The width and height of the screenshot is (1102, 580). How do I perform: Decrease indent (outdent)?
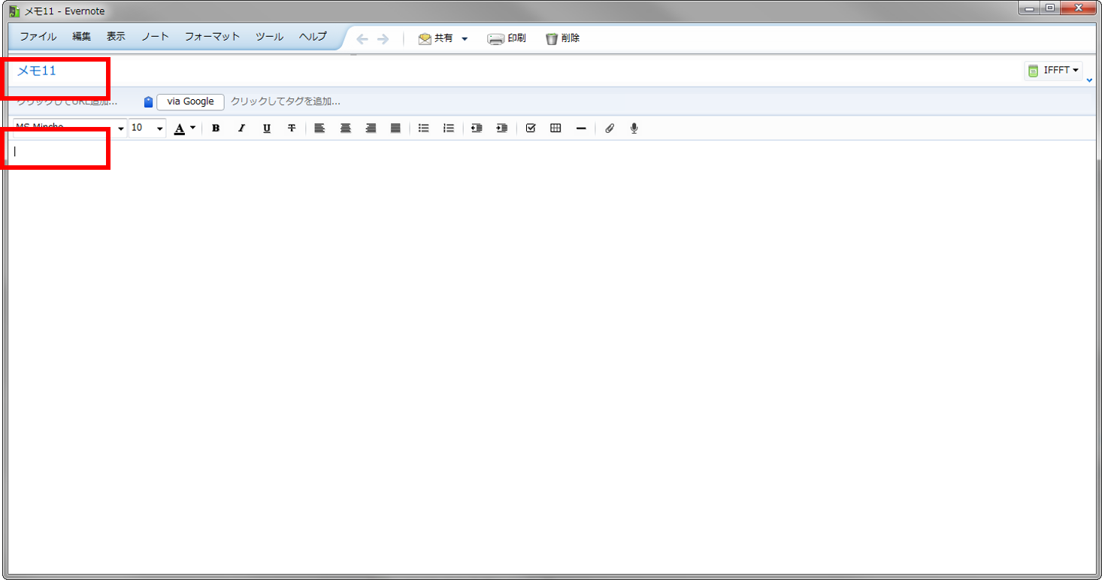click(x=476, y=128)
